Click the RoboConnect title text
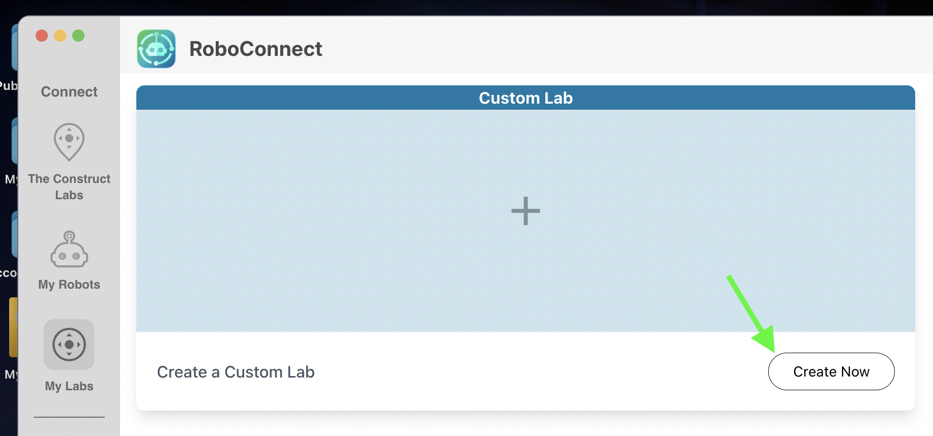The image size is (933, 436). click(x=255, y=49)
